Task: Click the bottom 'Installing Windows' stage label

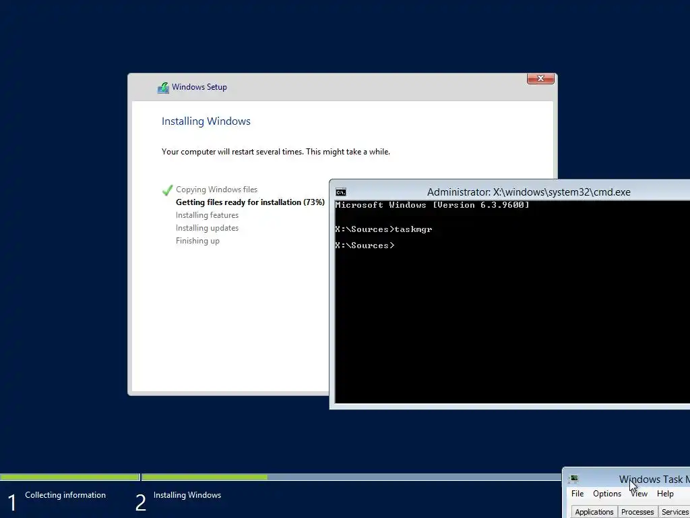Action: point(187,495)
